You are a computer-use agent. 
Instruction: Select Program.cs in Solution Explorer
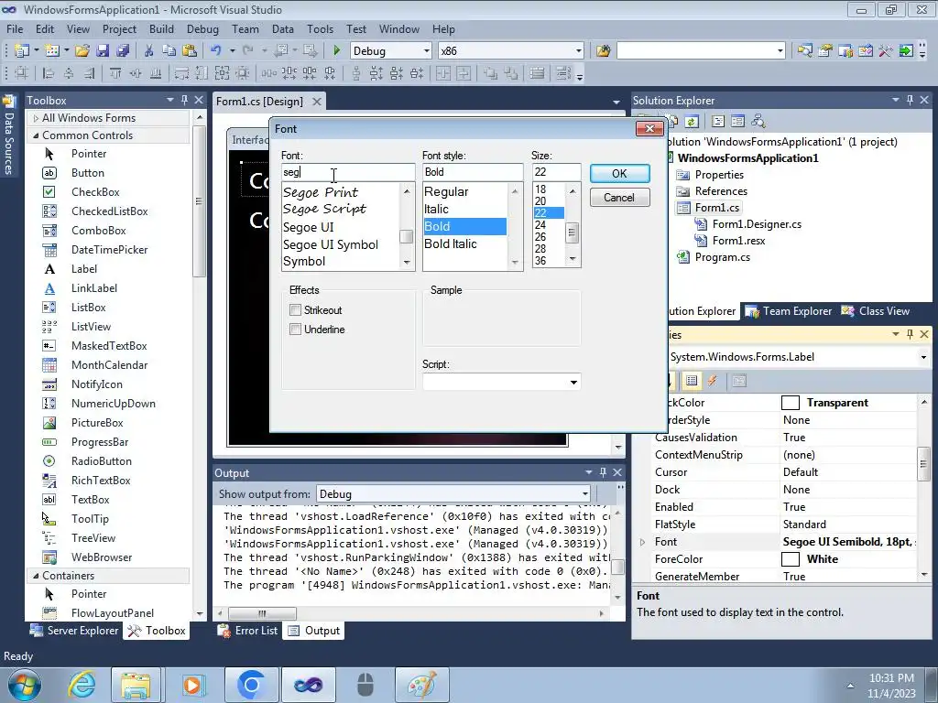click(722, 257)
